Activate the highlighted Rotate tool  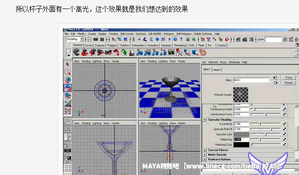[x=68, y=87]
